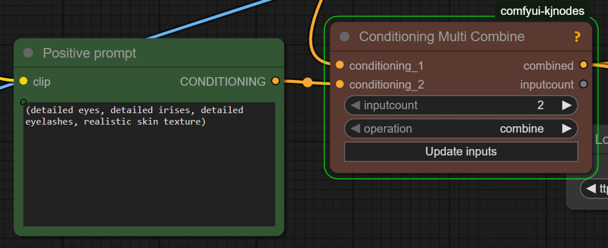Click the combined output port
This screenshot has height=248, width=608.
[583, 65]
